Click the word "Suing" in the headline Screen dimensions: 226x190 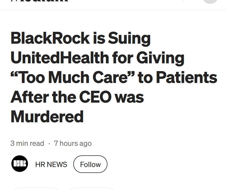tap(129, 38)
